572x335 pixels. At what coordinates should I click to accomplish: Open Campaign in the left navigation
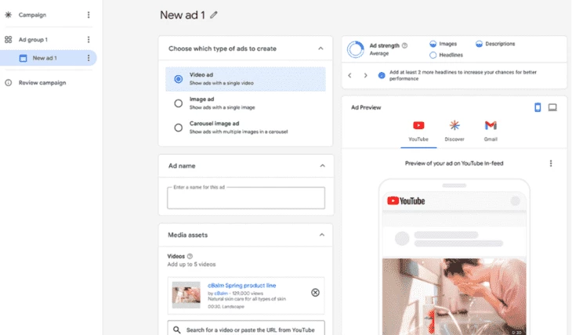point(32,15)
